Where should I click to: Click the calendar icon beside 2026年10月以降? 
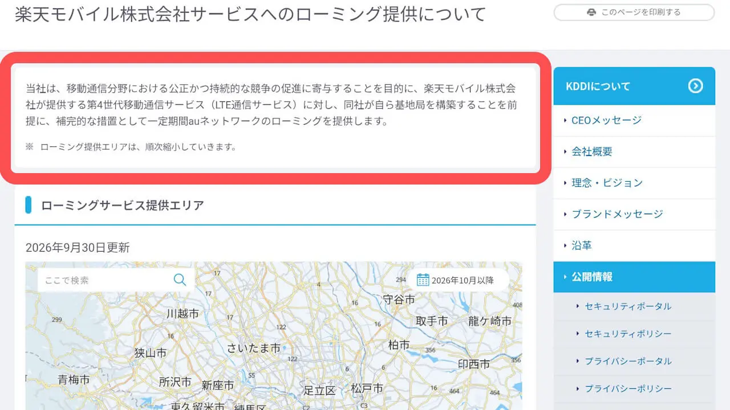point(423,280)
